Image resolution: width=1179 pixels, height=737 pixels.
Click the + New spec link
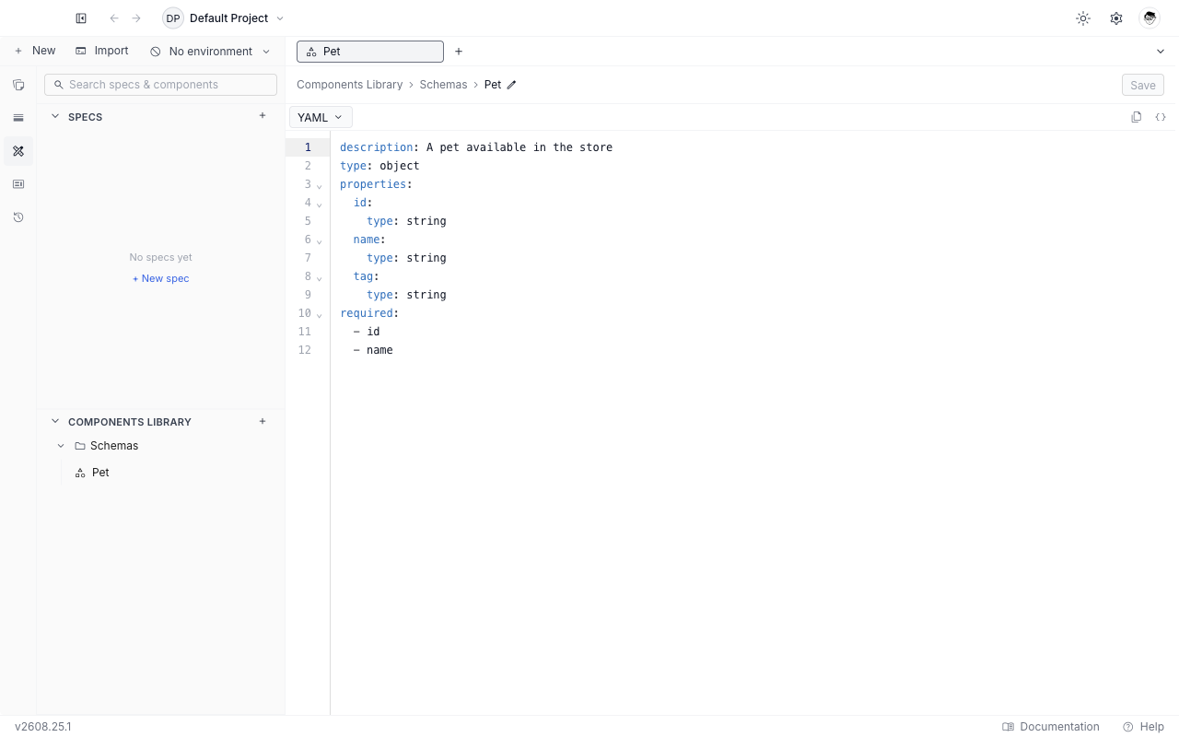click(160, 278)
